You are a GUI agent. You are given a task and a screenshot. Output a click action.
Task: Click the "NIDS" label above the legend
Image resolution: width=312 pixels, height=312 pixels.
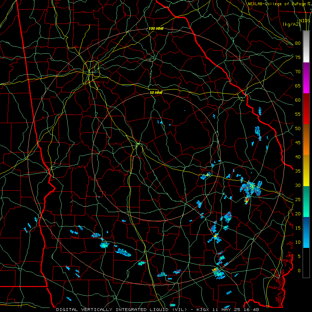tap(305, 21)
